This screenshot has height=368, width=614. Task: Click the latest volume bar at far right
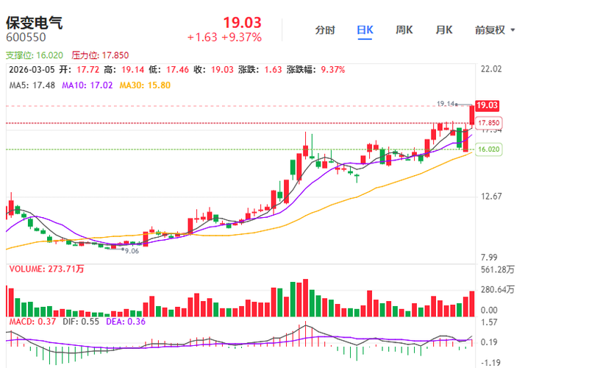coord(472,304)
